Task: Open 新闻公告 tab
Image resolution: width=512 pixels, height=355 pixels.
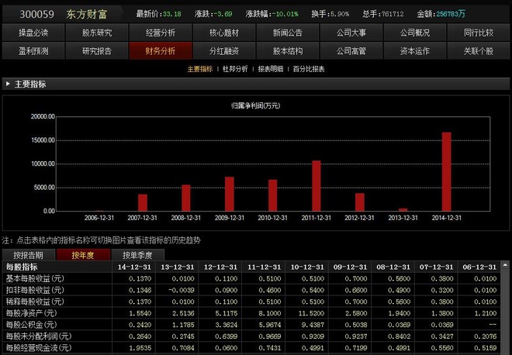Action: [x=288, y=33]
